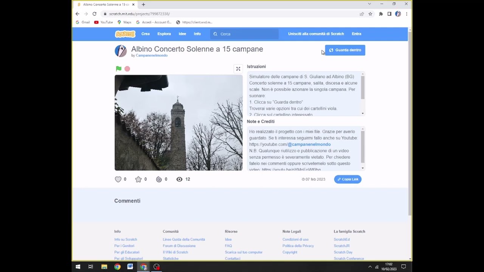The height and width of the screenshot is (272, 484).
Task: Open Il Wiki di Scratch link
Action: [175, 252]
